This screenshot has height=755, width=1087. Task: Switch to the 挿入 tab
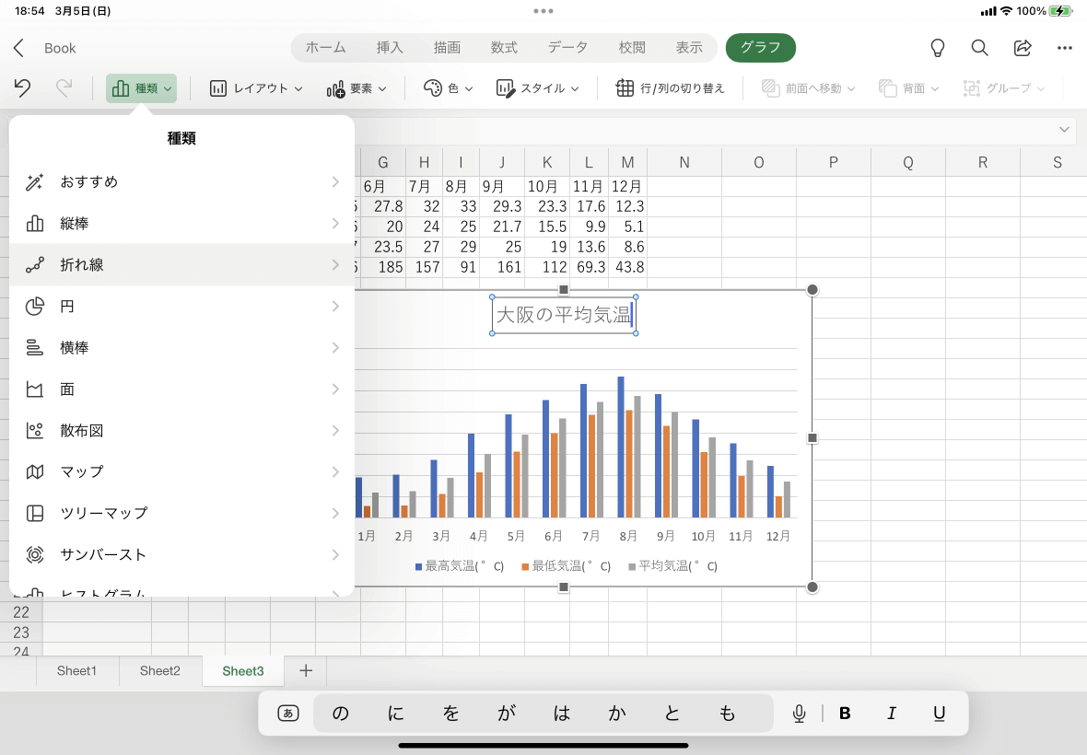[390, 48]
